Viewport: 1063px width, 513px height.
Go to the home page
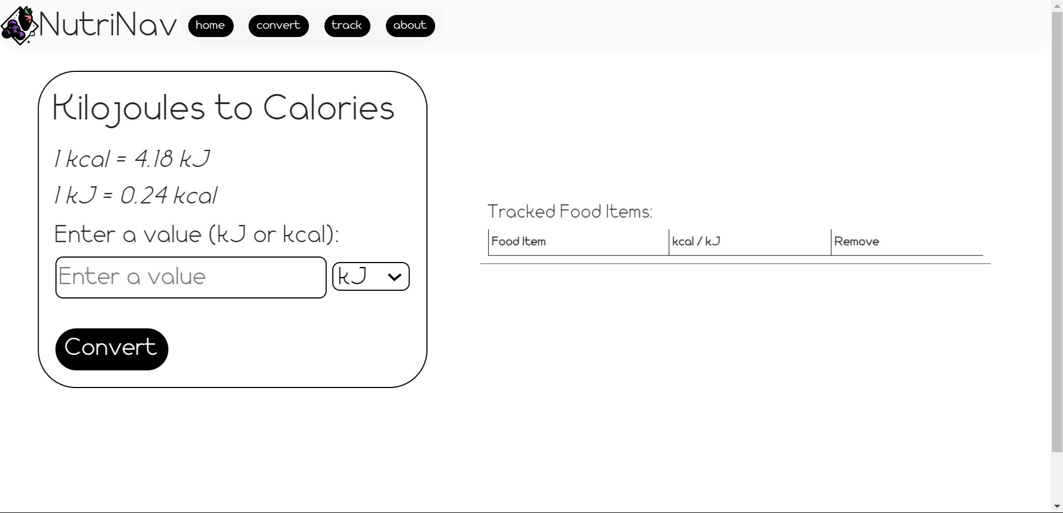pyautogui.click(x=210, y=25)
